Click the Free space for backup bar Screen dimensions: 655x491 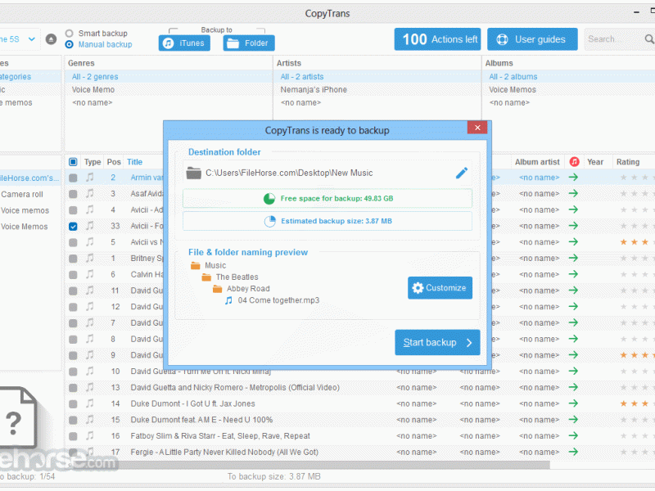coord(327,199)
